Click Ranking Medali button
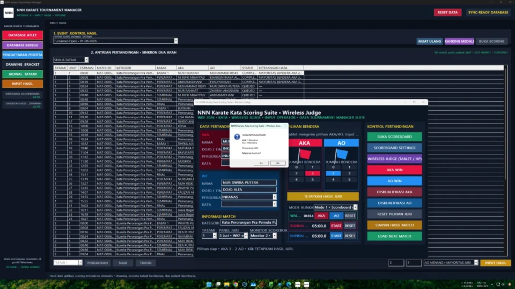The height and width of the screenshot is (289, 515). (459, 41)
